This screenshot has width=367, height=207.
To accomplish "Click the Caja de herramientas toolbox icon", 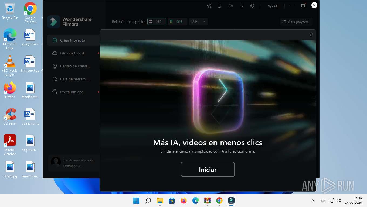I will [55, 79].
